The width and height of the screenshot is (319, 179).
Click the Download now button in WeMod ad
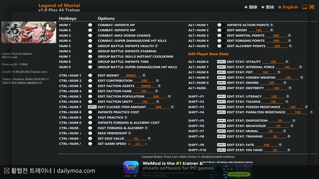point(239,174)
